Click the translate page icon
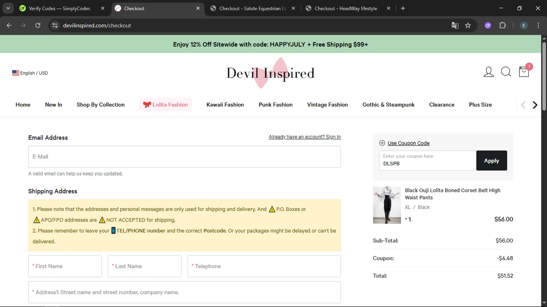This screenshot has width=547, height=307. point(455,25)
